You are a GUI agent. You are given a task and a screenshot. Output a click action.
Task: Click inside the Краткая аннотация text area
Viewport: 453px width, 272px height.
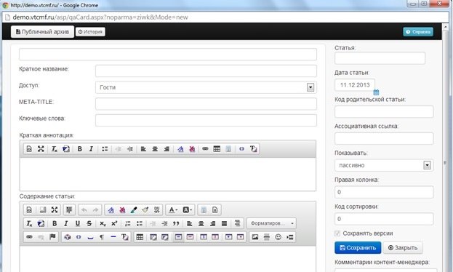pos(168,175)
